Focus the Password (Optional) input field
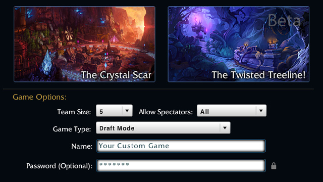323x182 pixels. [x=181, y=165]
